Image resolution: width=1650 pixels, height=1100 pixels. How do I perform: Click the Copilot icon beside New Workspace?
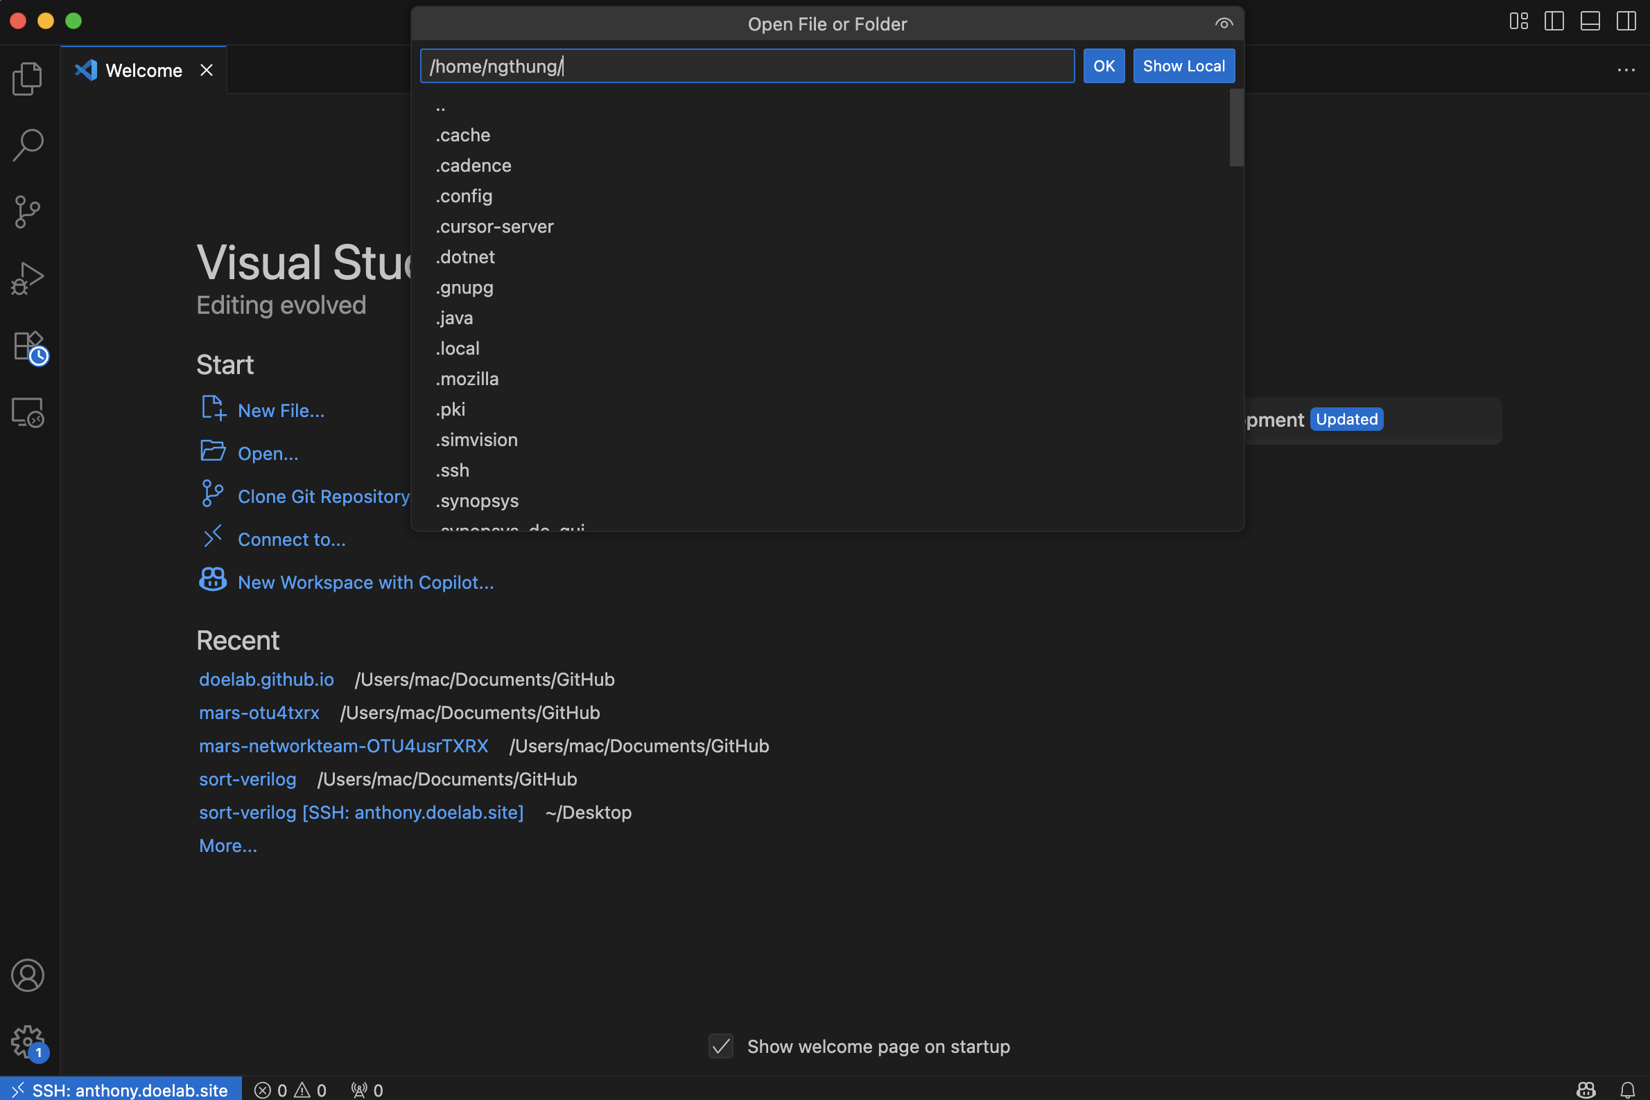point(213,580)
